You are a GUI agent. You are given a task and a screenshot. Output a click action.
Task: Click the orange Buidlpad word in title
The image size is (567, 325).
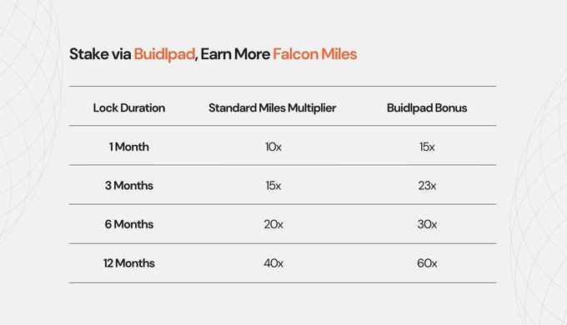(x=164, y=55)
